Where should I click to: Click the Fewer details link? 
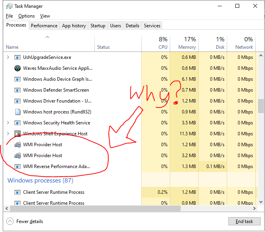point(30,221)
